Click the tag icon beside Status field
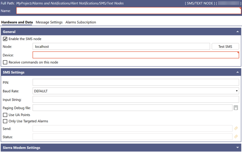Image resolution: width=242 pixels, height=152 pixels. [x=236, y=137]
